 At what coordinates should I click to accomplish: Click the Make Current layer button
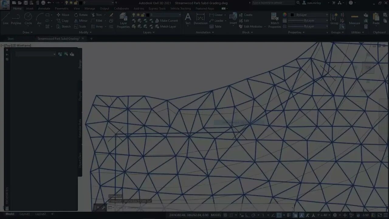[x=167, y=21]
